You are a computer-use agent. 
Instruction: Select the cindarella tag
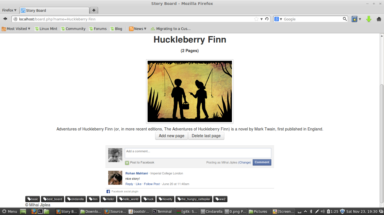[x=75, y=199]
